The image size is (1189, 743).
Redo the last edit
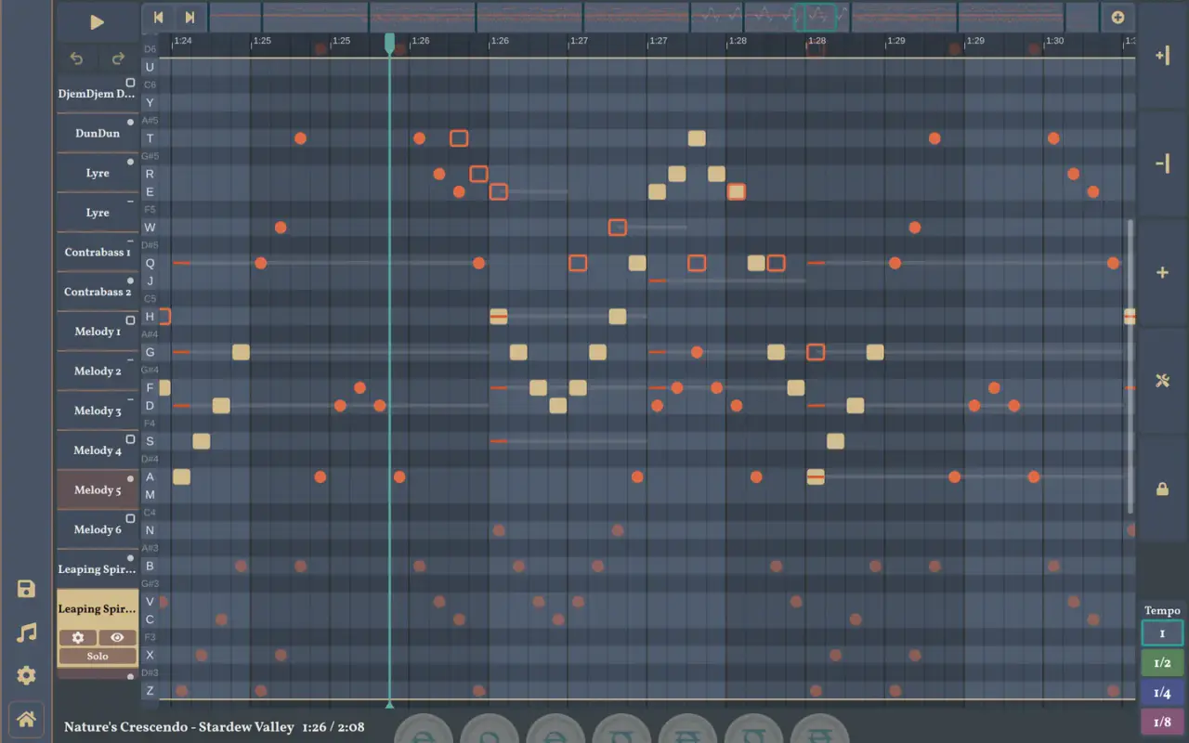(118, 59)
